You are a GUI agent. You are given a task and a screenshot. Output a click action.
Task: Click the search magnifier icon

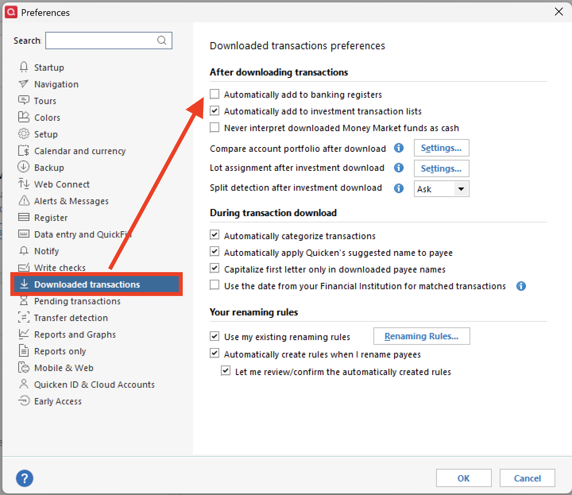(x=162, y=41)
